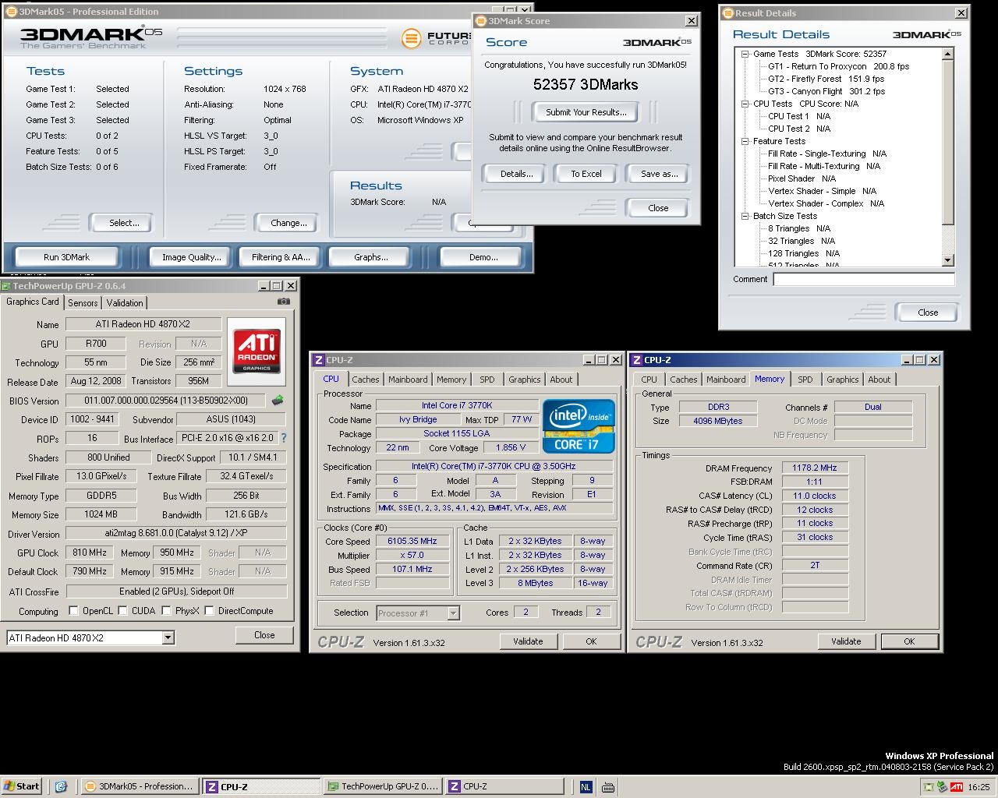The height and width of the screenshot is (798, 998).
Task: Click the NL language indicator in taskbar
Action: pyautogui.click(x=586, y=786)
